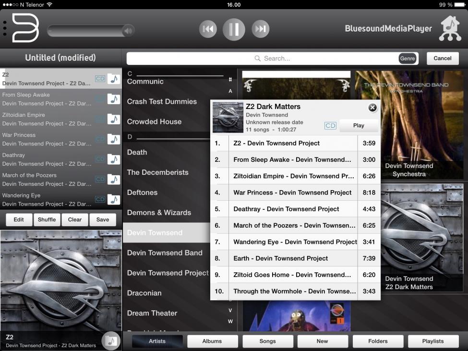Click into the Search field

click(x=272, y=59)
